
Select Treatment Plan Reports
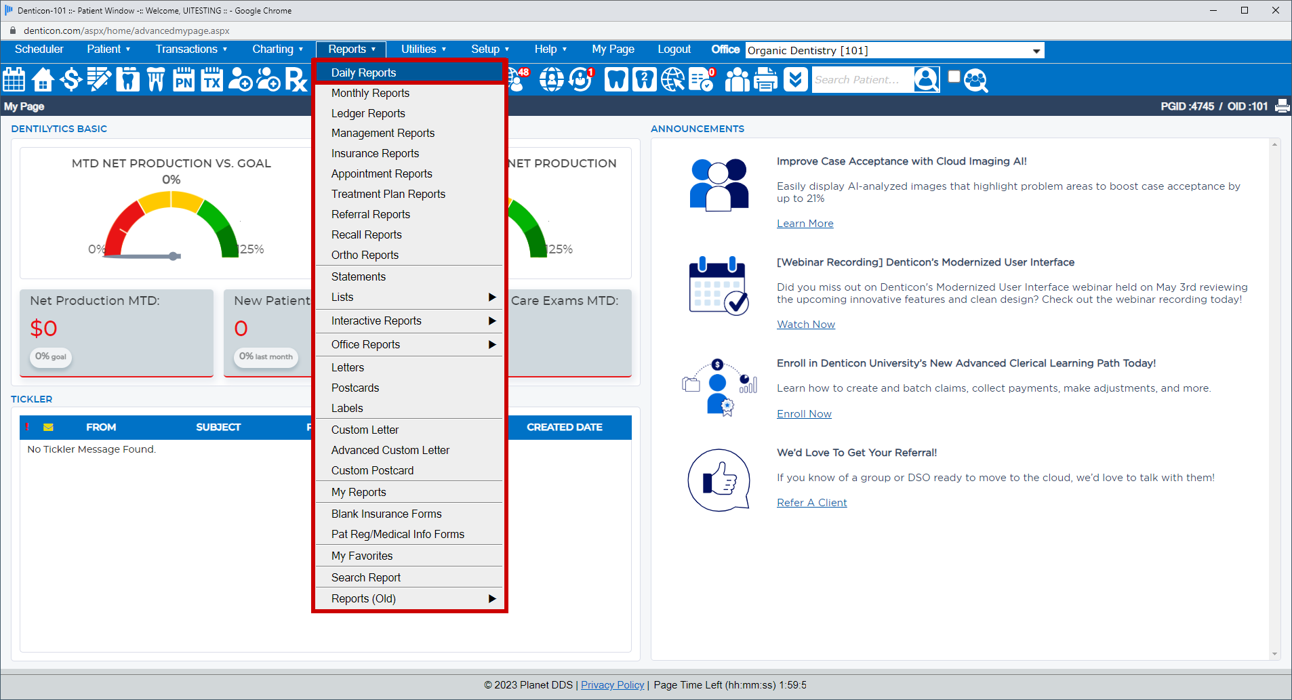coord(409,194)
